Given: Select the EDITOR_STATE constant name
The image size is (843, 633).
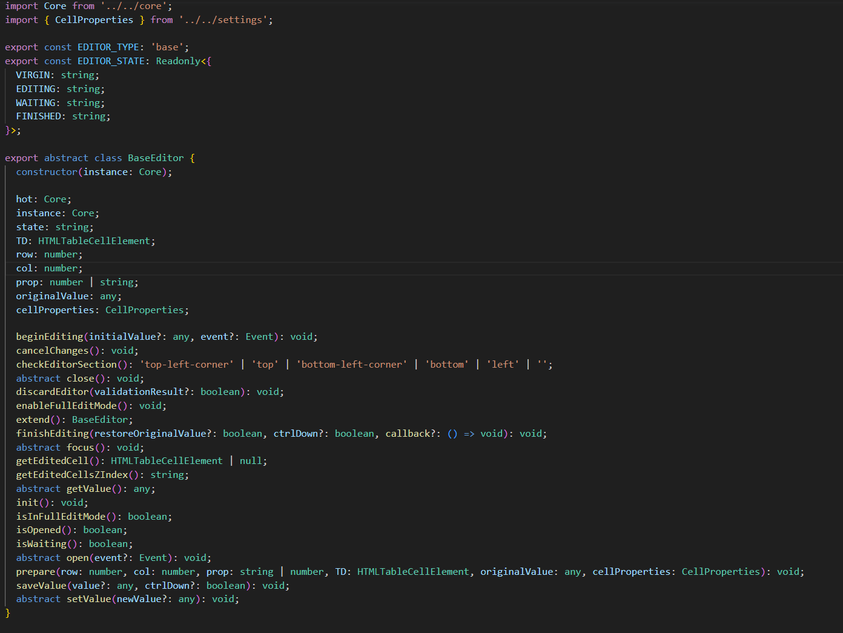Looking at the screenshot, I should point(111,61).
